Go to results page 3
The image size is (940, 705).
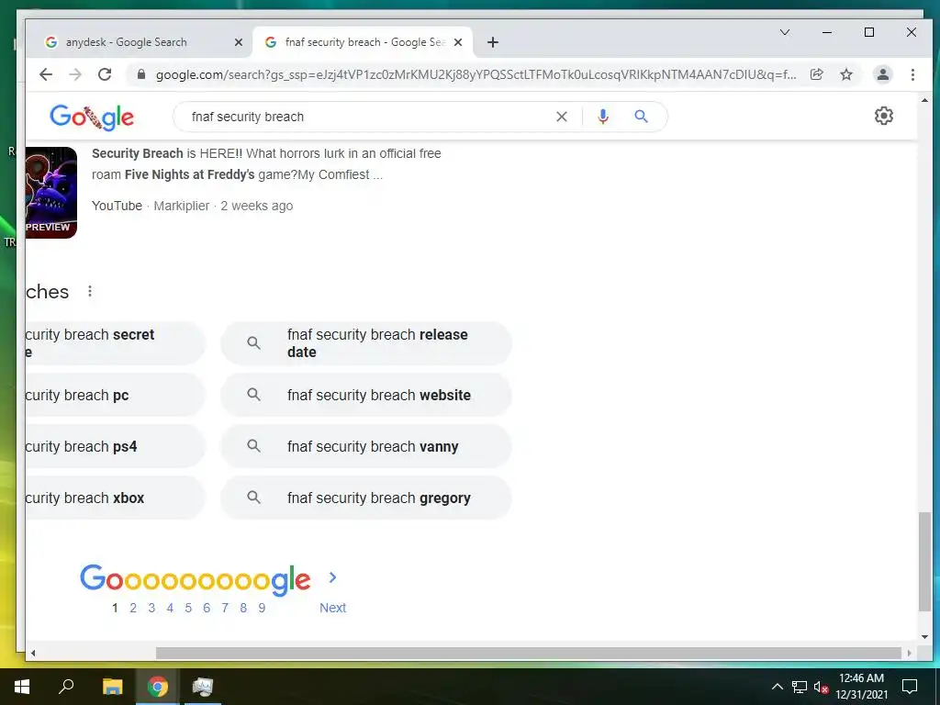151,608
